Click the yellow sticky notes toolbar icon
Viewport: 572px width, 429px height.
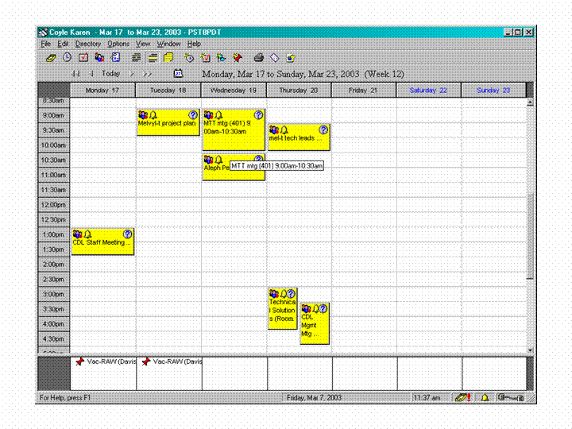[x=168, y=58]
